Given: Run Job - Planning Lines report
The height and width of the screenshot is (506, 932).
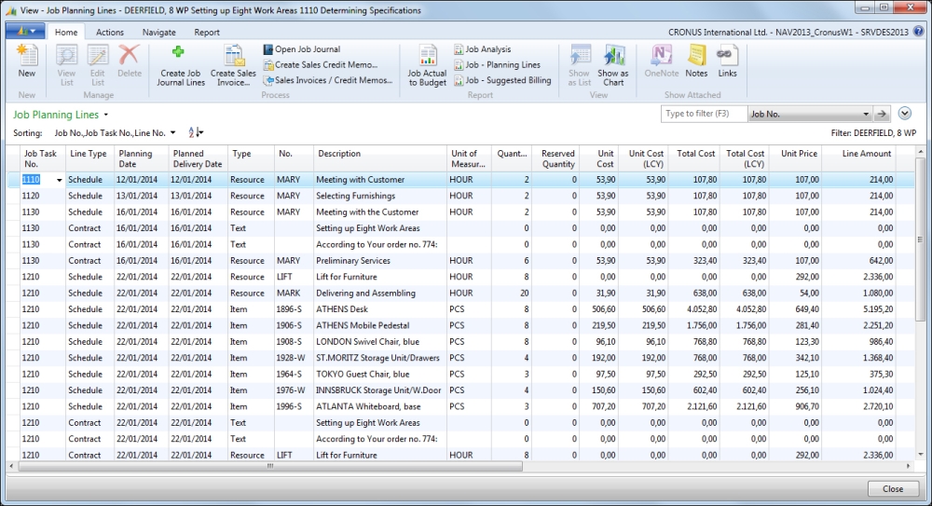Looking at the screenshot, I should point(498,65).
